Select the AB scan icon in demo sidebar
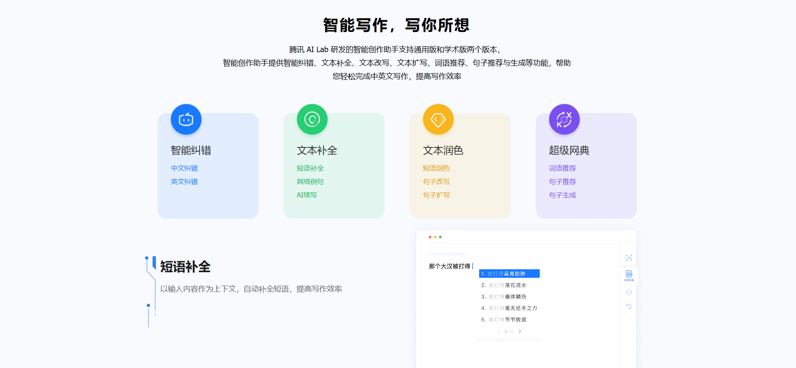796x368 pixels. point(629,258)
